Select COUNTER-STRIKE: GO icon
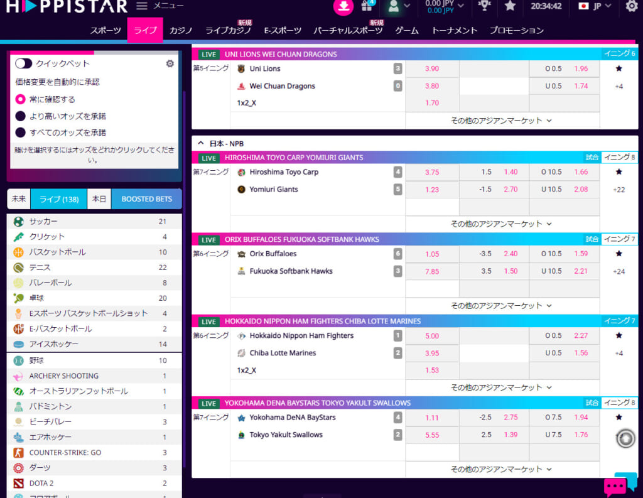Viewport: 643px width, 498px height. coord(18,452)
